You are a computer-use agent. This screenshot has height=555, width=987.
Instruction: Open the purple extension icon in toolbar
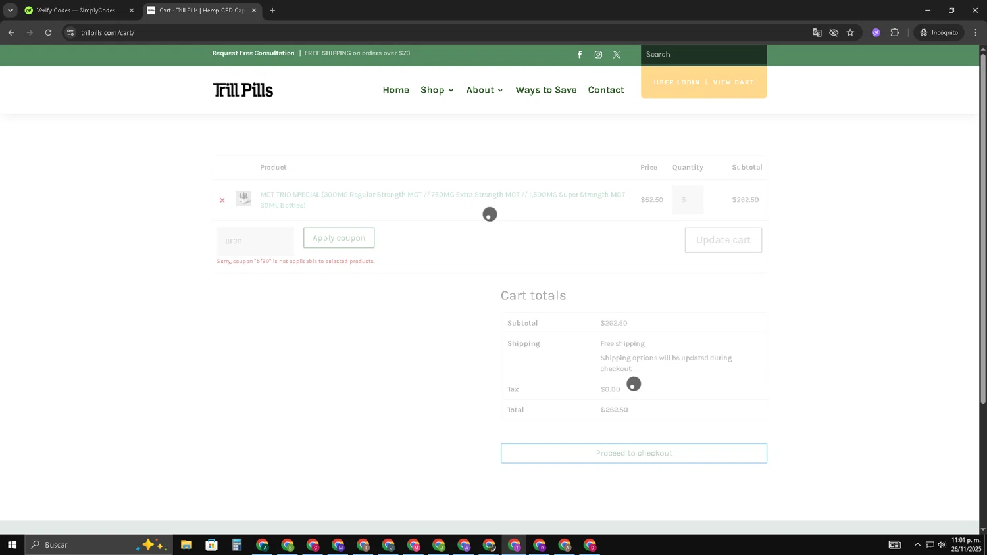click(876, 32)
